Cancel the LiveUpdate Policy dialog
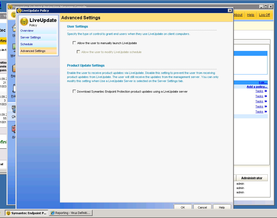This screenshot has width=277, height=218. coord(202,207)
